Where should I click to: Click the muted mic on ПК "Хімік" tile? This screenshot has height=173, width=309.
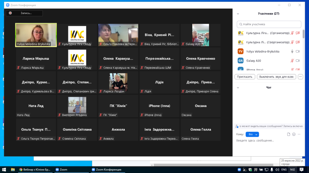tap(101, 115)
